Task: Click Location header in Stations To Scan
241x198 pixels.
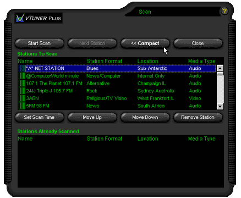Action: coord(147,61)
